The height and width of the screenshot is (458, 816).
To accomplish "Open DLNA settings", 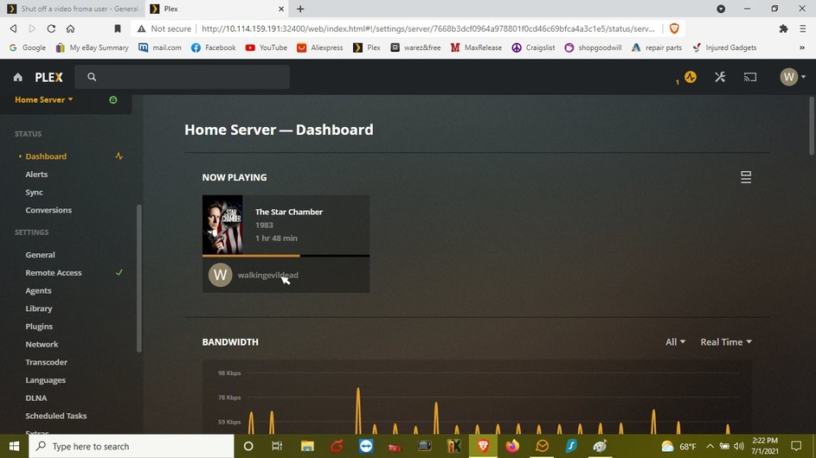I will (35, 398).
